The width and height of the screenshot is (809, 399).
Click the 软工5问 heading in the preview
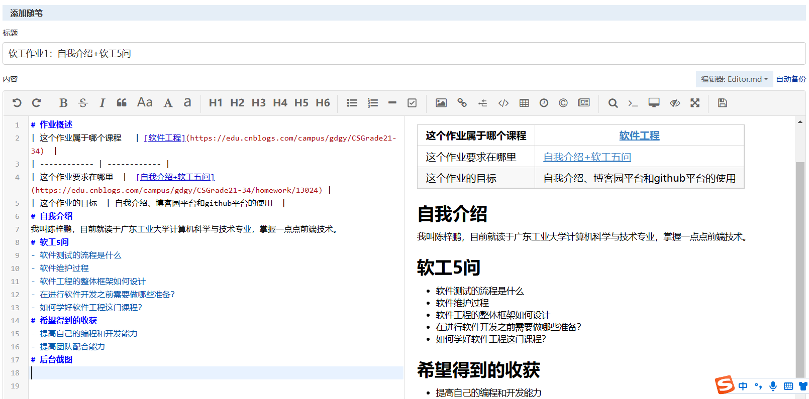(449, 268)
